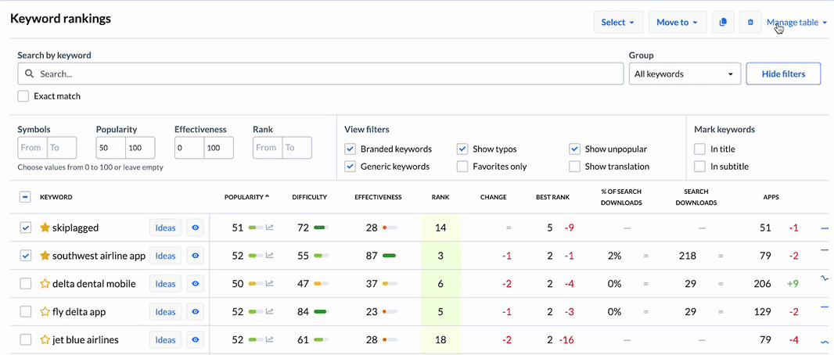Open popularity chart icon for fly delta app

(270, 312)
